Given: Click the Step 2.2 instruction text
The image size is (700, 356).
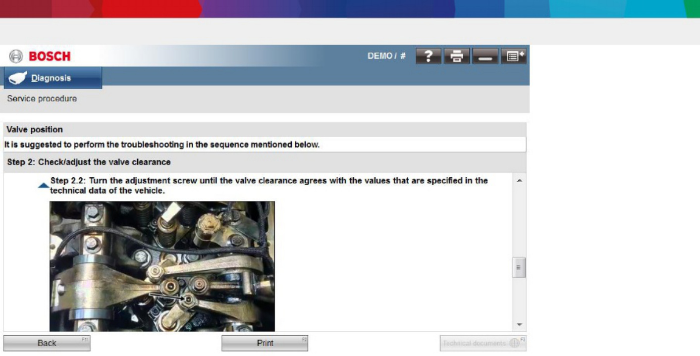Looking at the screenshot, I should [269, 185].
